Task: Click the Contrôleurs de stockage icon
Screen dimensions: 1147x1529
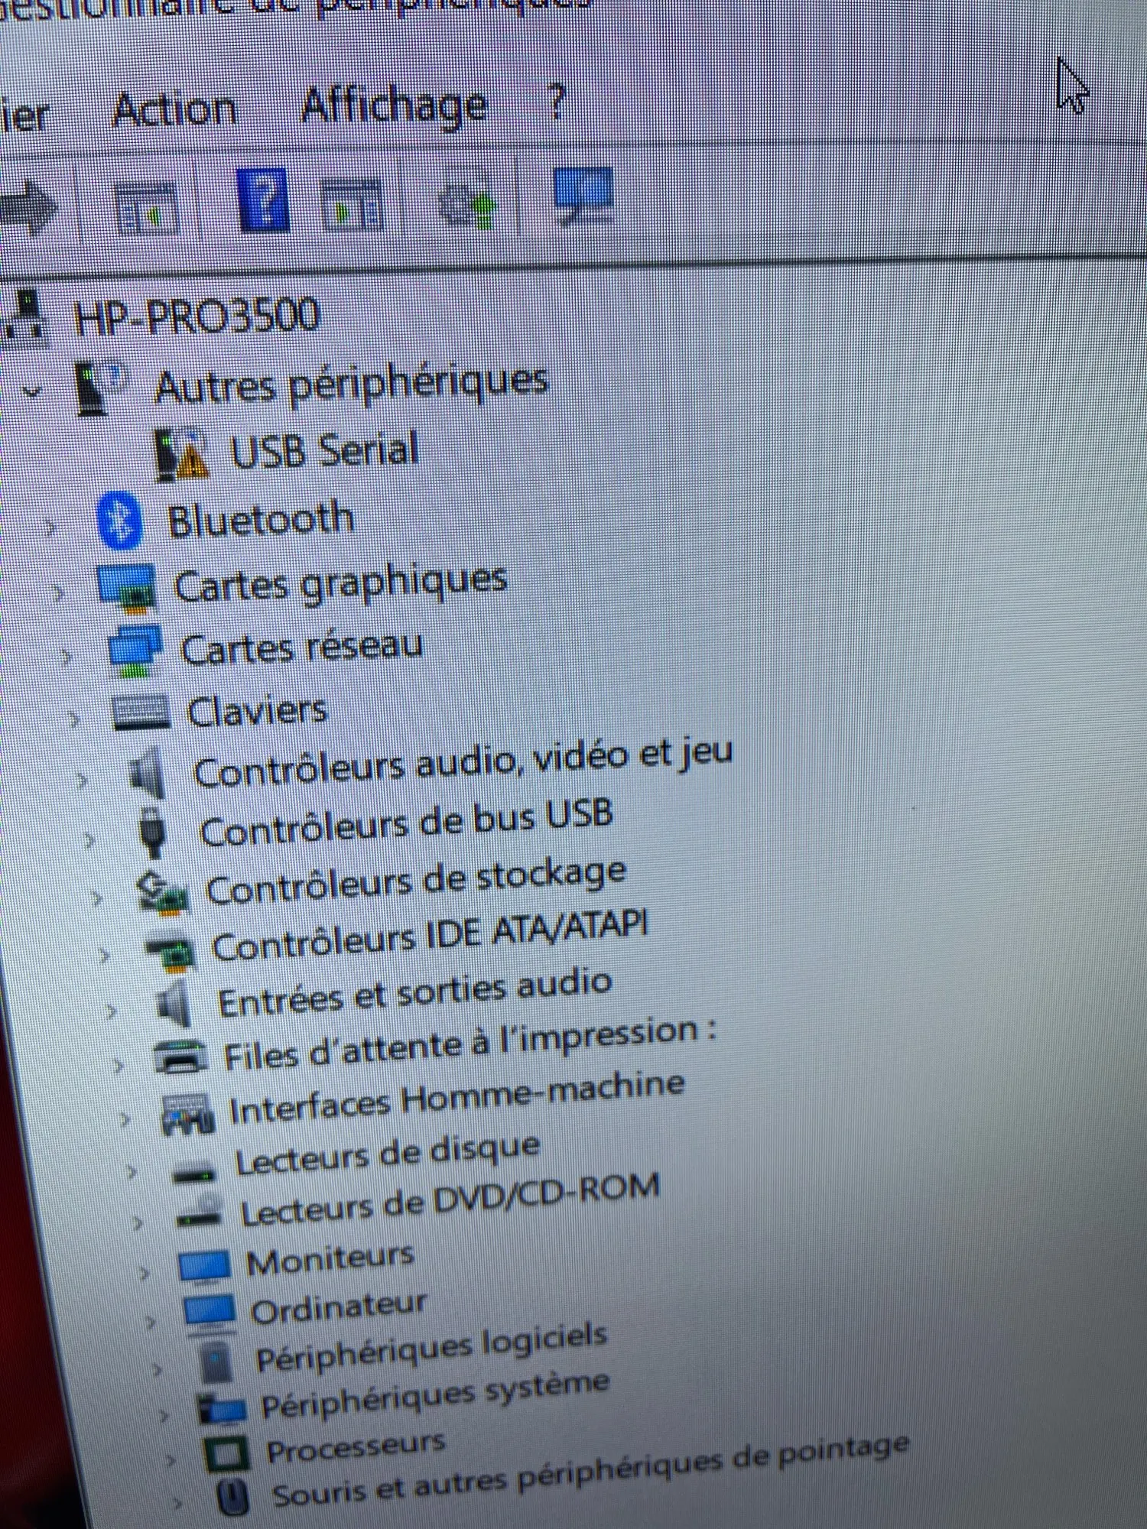Action: pos(162,892)
